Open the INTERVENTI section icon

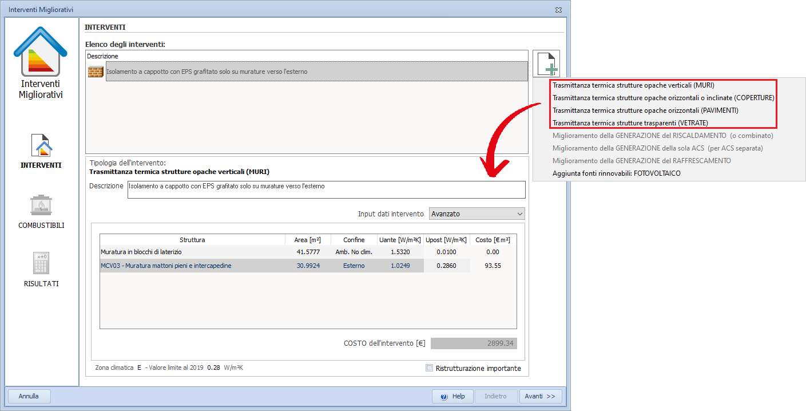click(41, 145)
